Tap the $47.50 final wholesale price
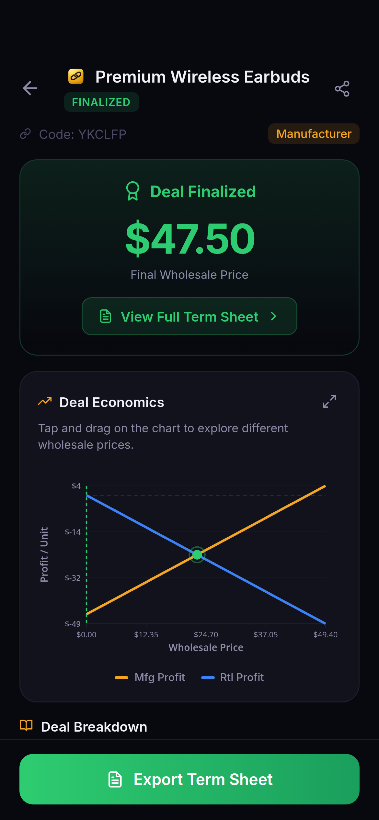 (x=190, y=239)
